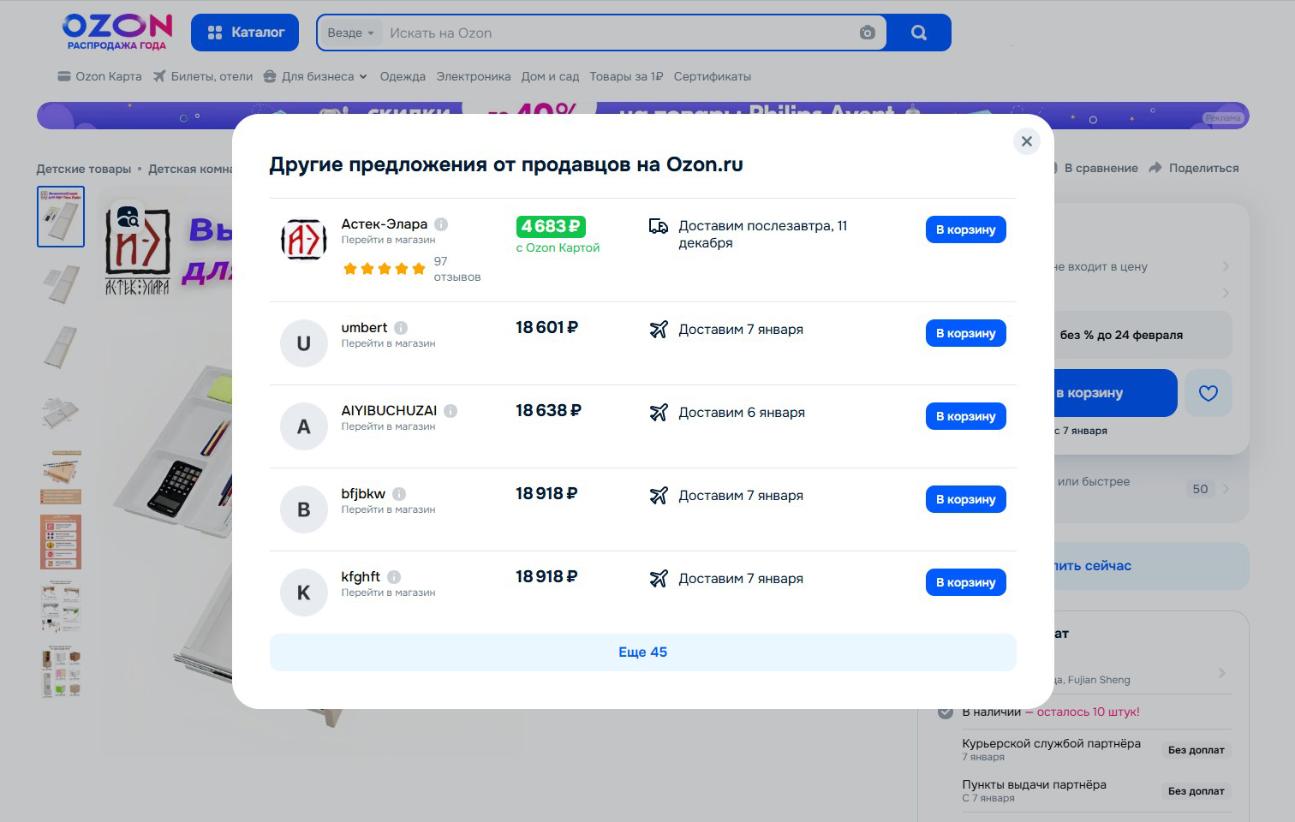Screen dimensions: 1295x822
Task: Open the Везде search scope dropdown
Action: 351,33
